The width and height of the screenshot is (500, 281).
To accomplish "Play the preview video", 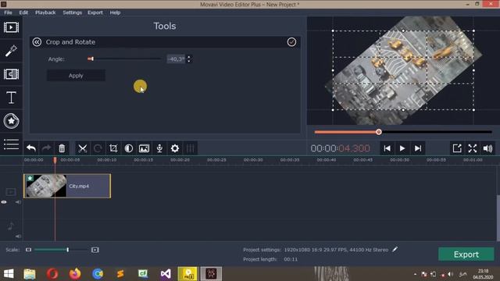I will [402, 148].
